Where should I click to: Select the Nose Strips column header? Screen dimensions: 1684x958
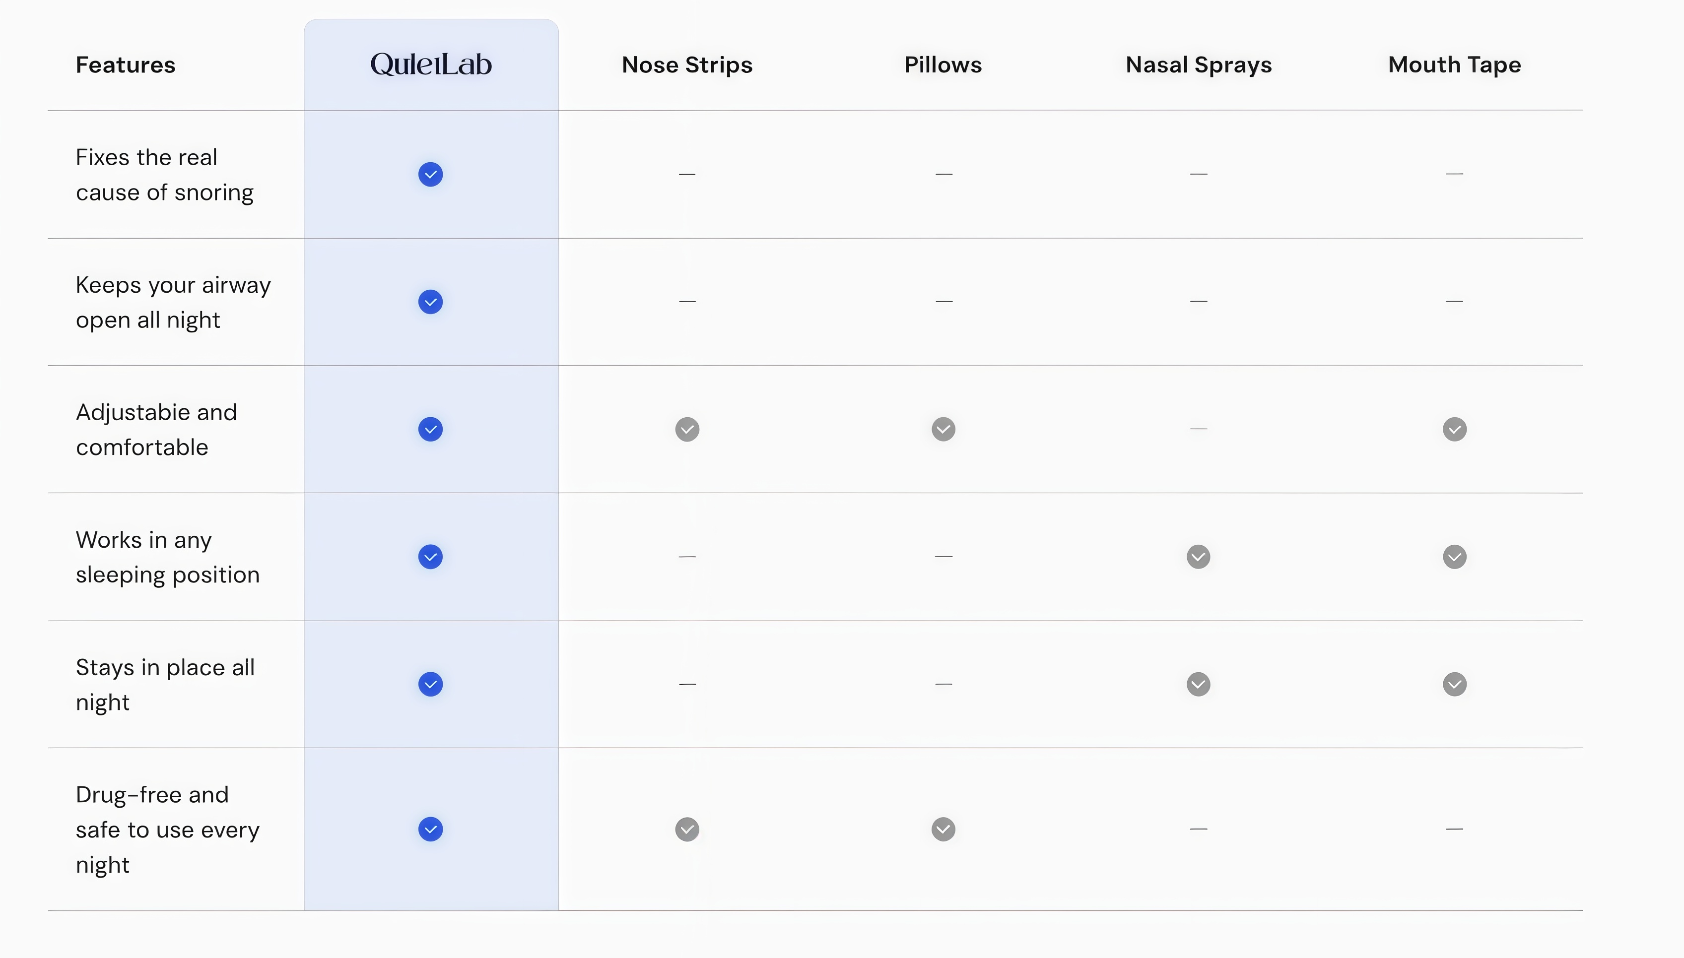687,64
